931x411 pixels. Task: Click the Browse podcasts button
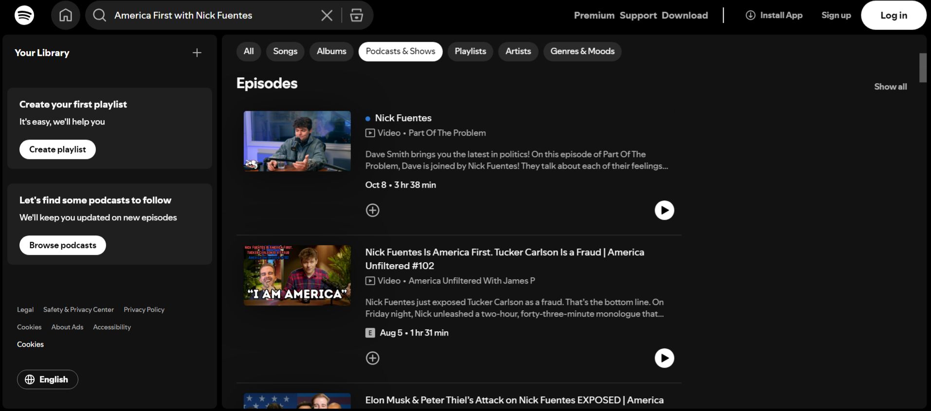[x=63, y=245]
